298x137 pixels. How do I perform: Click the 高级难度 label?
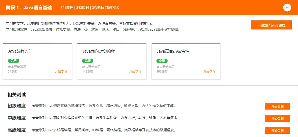tap(17, 130)
